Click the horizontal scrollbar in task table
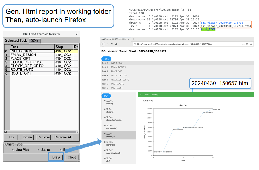 point(41,132)
